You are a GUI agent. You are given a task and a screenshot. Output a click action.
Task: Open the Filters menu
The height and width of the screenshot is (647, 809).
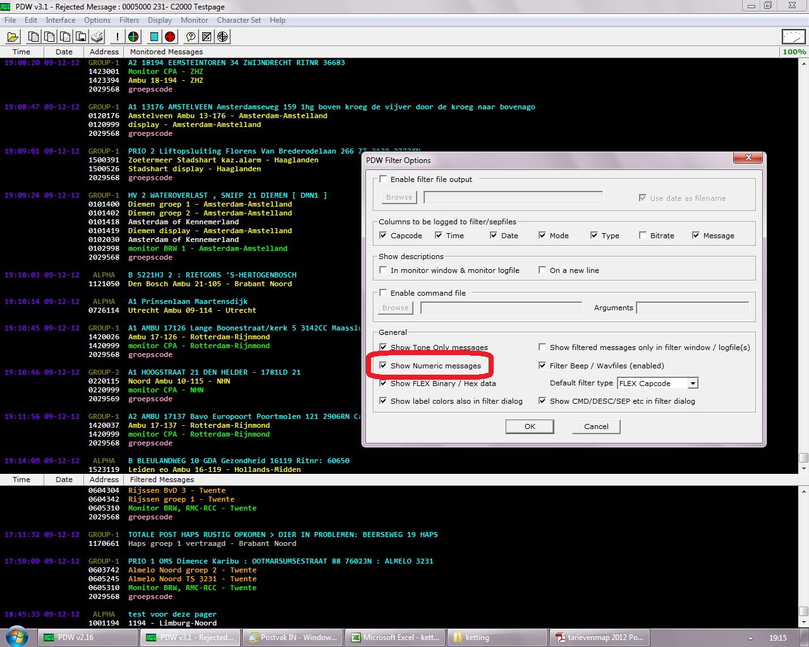pyautogui.click(x=129, y=20)
